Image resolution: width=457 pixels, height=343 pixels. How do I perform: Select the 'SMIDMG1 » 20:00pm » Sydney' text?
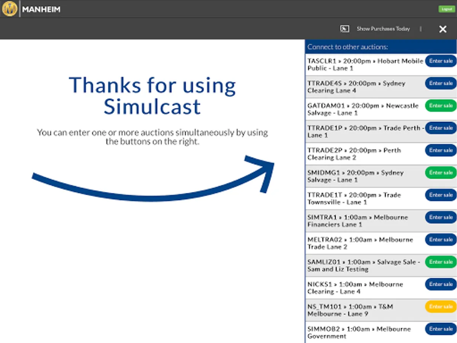[x=355, y=173]
